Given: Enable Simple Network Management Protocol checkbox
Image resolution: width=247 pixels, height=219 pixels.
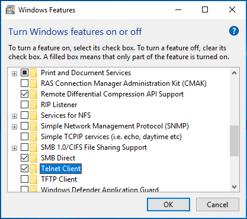Looking at the screenshot, I should click(24, 126).
